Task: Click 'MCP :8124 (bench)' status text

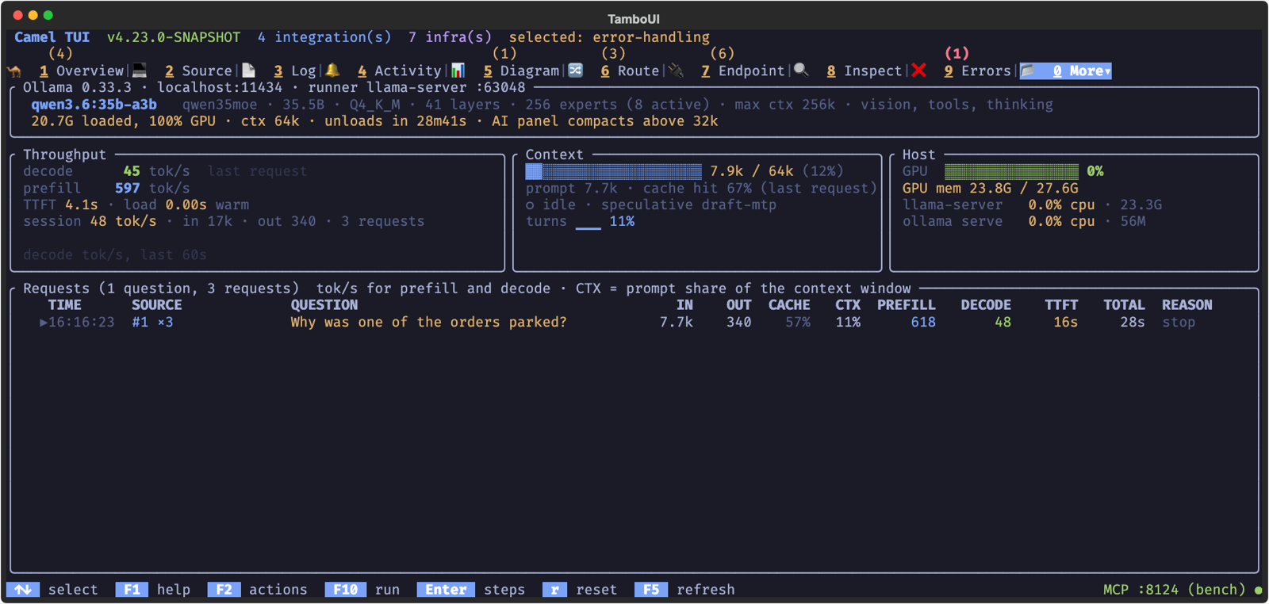Action: [1175, 590]
